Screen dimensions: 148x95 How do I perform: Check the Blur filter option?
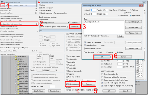tap(102, 61)
